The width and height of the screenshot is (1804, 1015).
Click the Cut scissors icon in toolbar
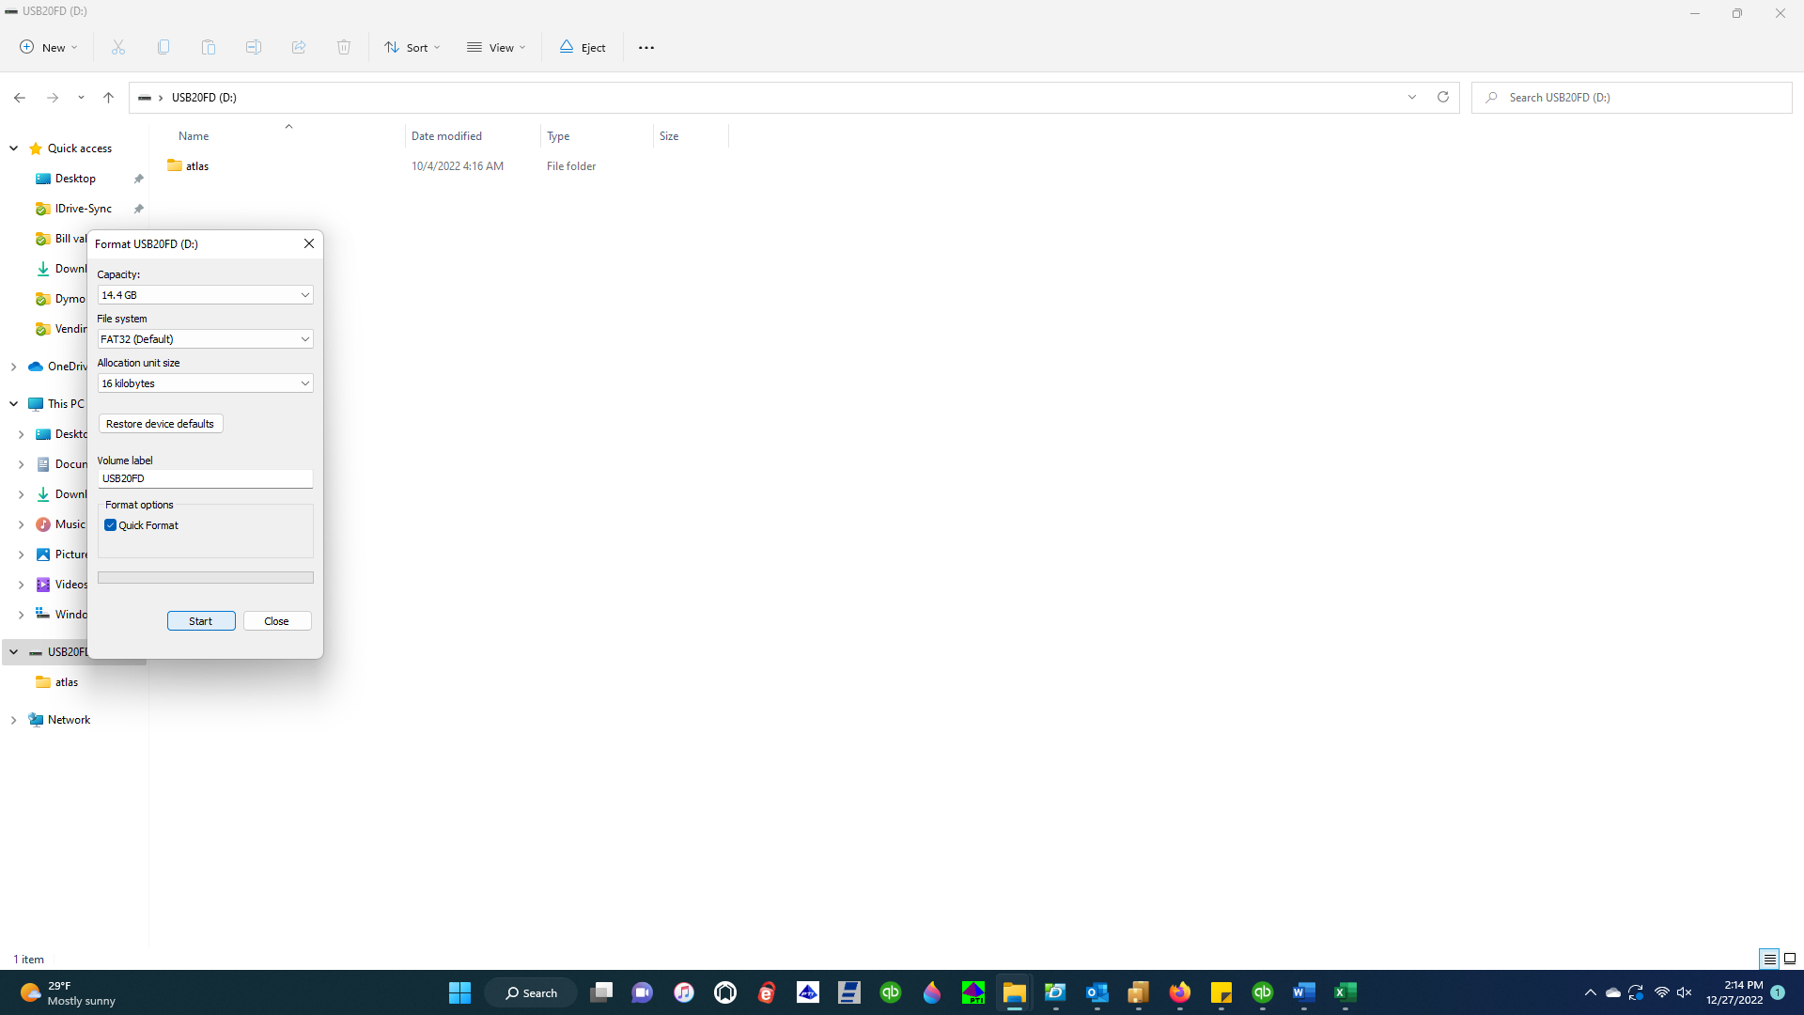(x=118, y=47)
